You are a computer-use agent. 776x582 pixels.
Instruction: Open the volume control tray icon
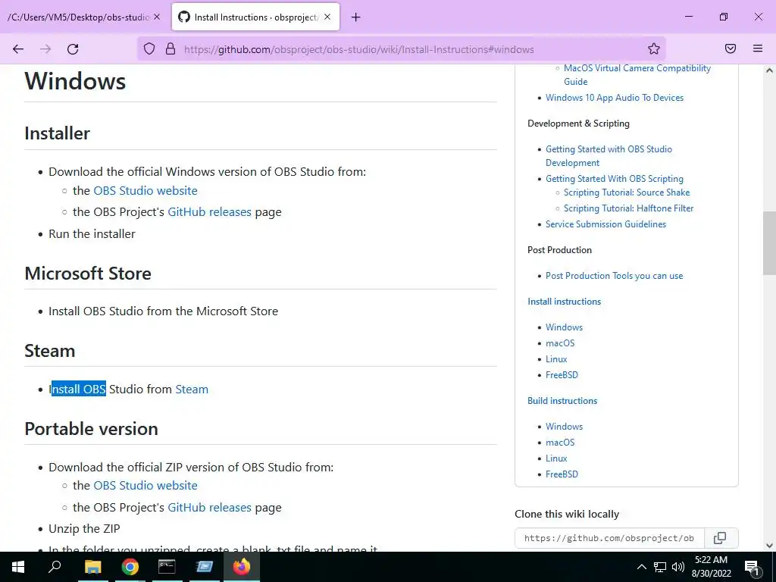pyautogui.click(x=678, y=567)
